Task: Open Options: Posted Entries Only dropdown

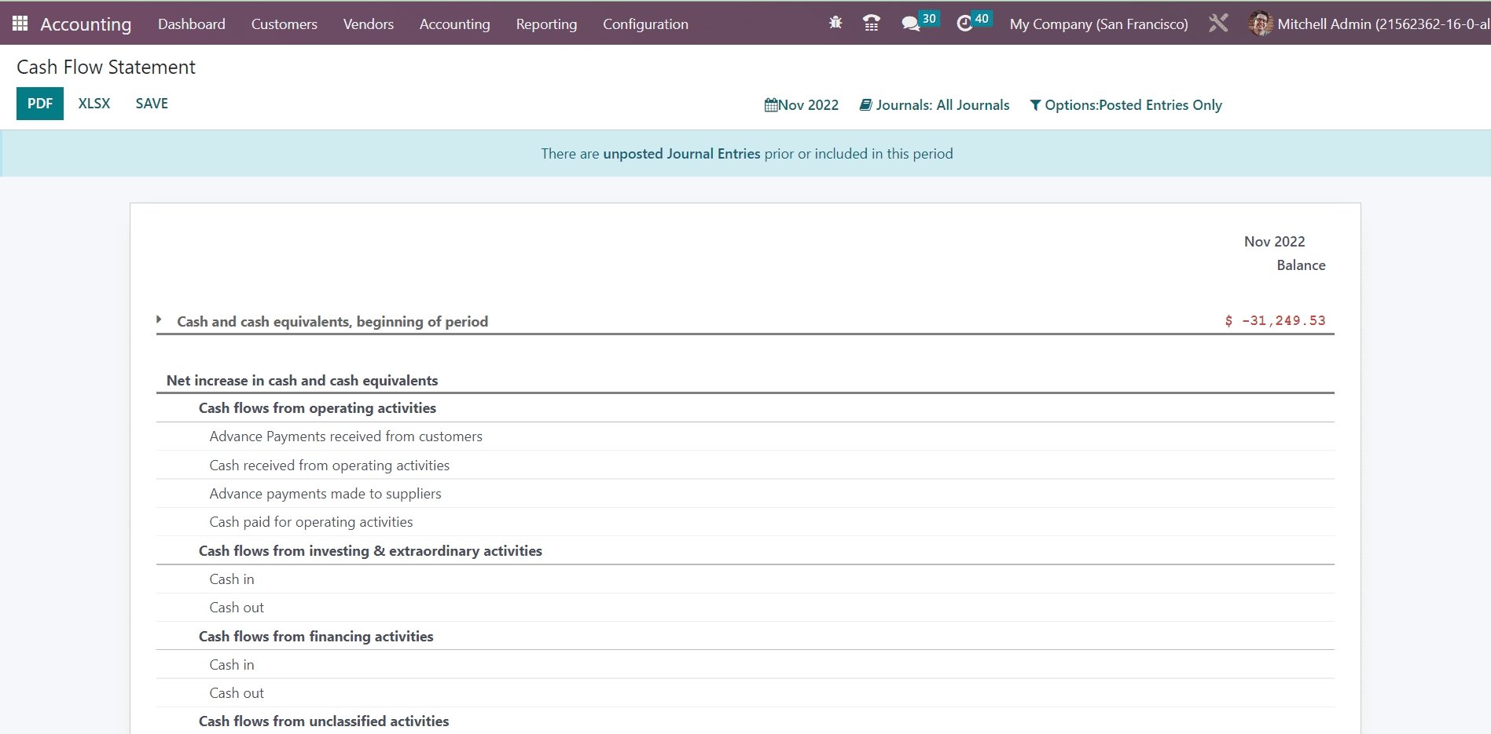Action: (x=1126, y=105)
